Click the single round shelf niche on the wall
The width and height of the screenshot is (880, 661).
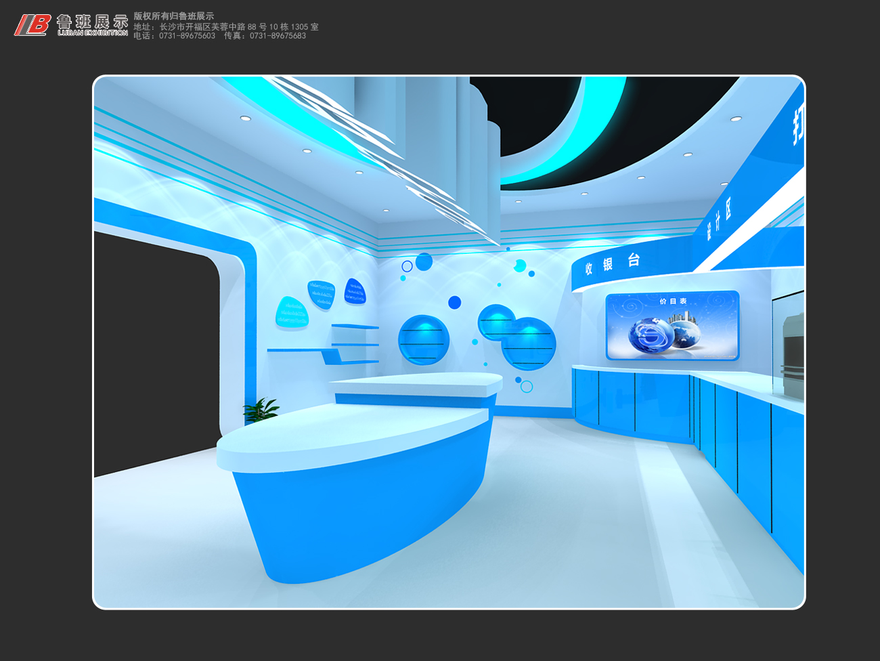point(424,340)
